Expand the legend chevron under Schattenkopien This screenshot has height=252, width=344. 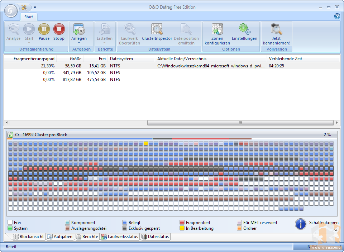coord(336,230)
